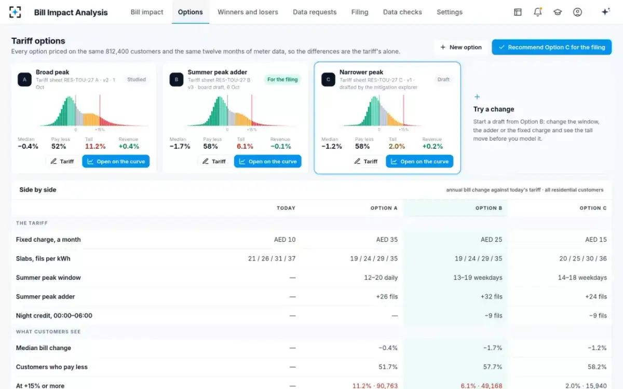Go to the Data requests tab
Image resolution: width=623 pixels, height=389 pixels.
point(315,12)
